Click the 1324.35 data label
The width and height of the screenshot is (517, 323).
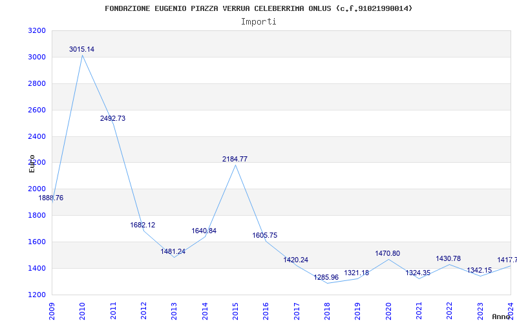[417, 273]
